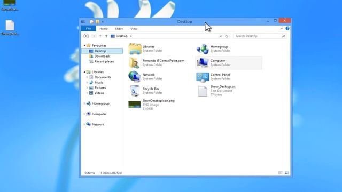Select Pictures in navigation pane
Screen dimensions: 342x192
pos(100,87)
